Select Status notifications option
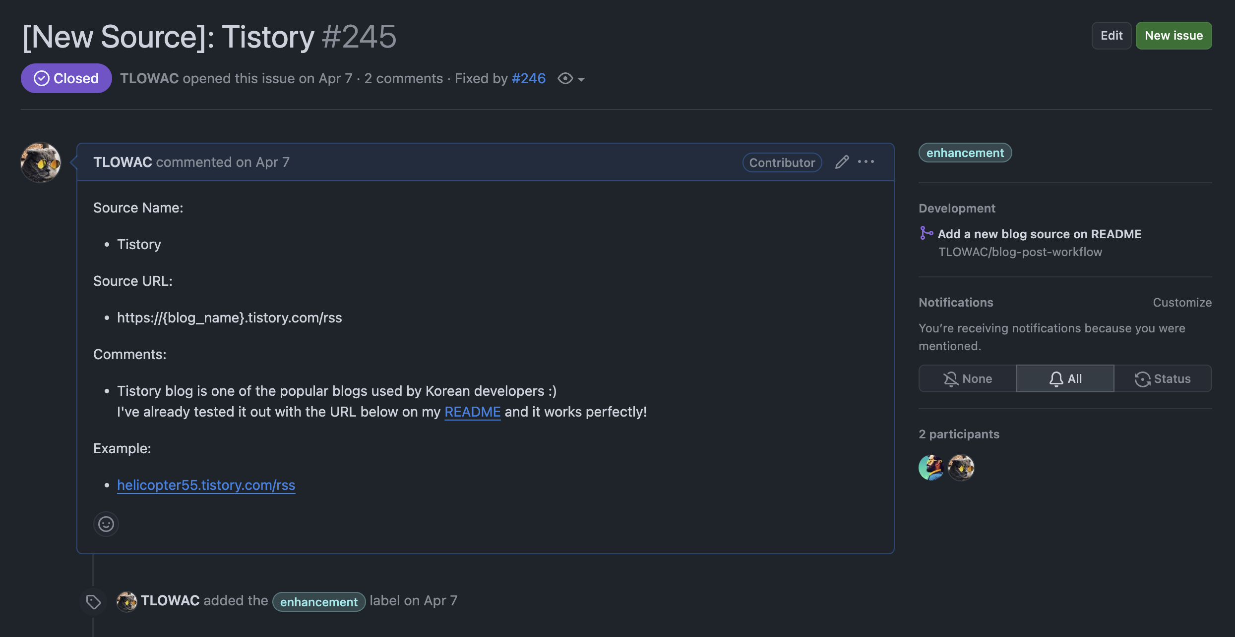 point(1163,379)
